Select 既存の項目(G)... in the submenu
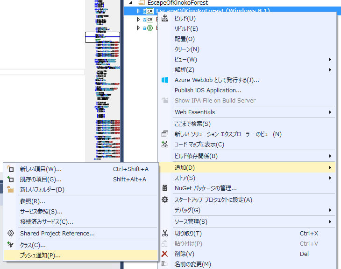This screenshot has width=341, height=269. click(x=81, y=179)
